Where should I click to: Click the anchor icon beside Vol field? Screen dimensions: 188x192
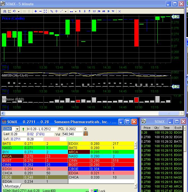pyautogui.click(x=86, y=133)
